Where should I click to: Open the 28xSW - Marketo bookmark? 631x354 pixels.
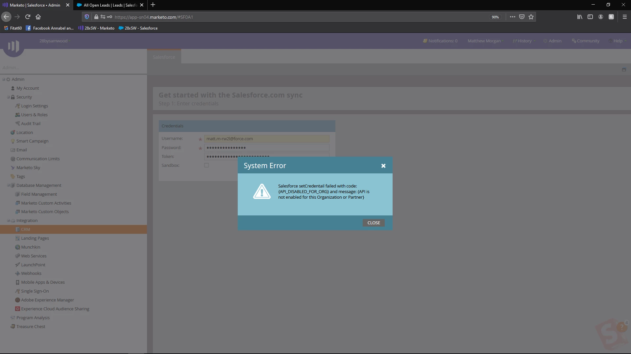tap(96, 28)
